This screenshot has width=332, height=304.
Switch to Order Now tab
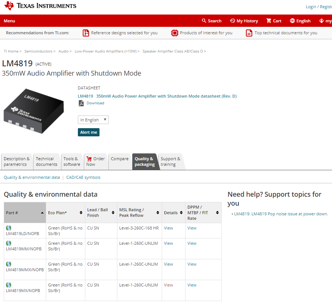click(96, 162)
